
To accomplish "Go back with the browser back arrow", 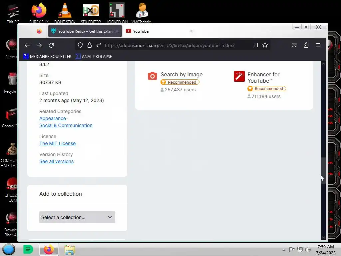I will tap(27, 45).
